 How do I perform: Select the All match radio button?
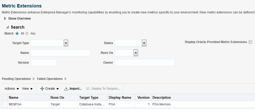(x=17, y=33)
